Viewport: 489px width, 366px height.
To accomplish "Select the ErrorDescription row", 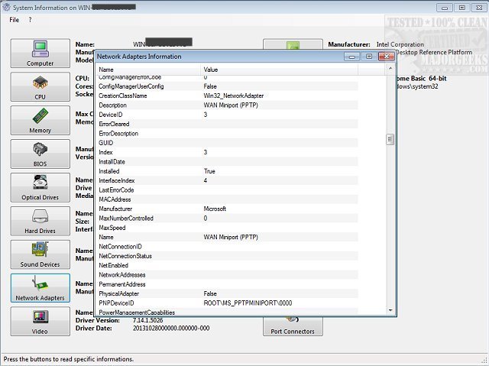I will [228, 134].
